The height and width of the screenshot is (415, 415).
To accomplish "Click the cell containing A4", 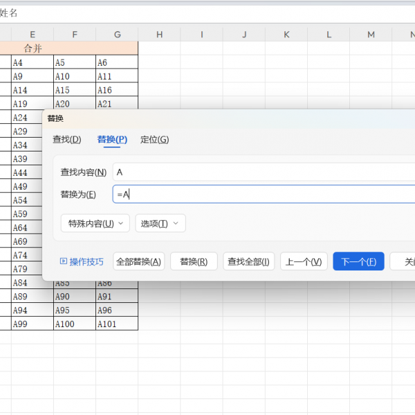I will (x=33, y=62).
